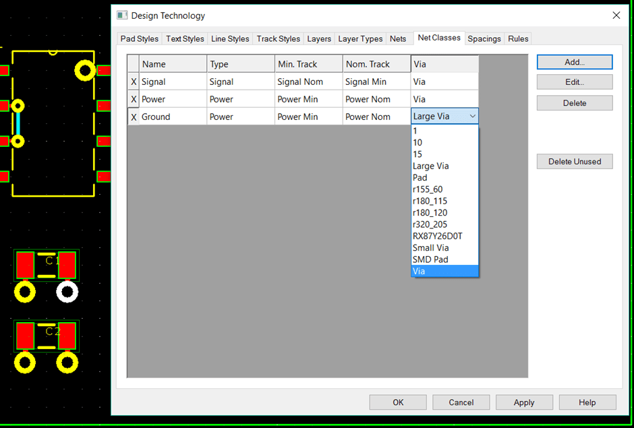Select the cyan track segment in PCB
The width and height of the screenshot is (634, 428).
18,123
